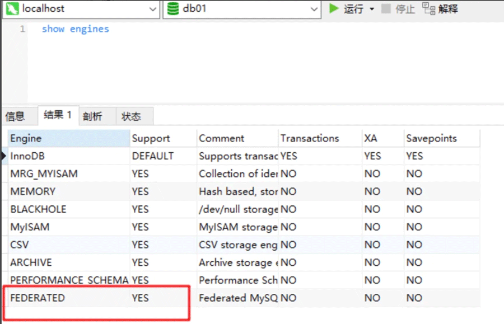504x324 pixels.
Task: Click the XA NO cell for MEMORY
Action: point(383,192)
